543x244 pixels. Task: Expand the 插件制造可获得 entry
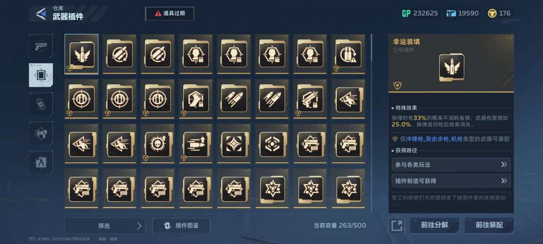coord(451,181)
